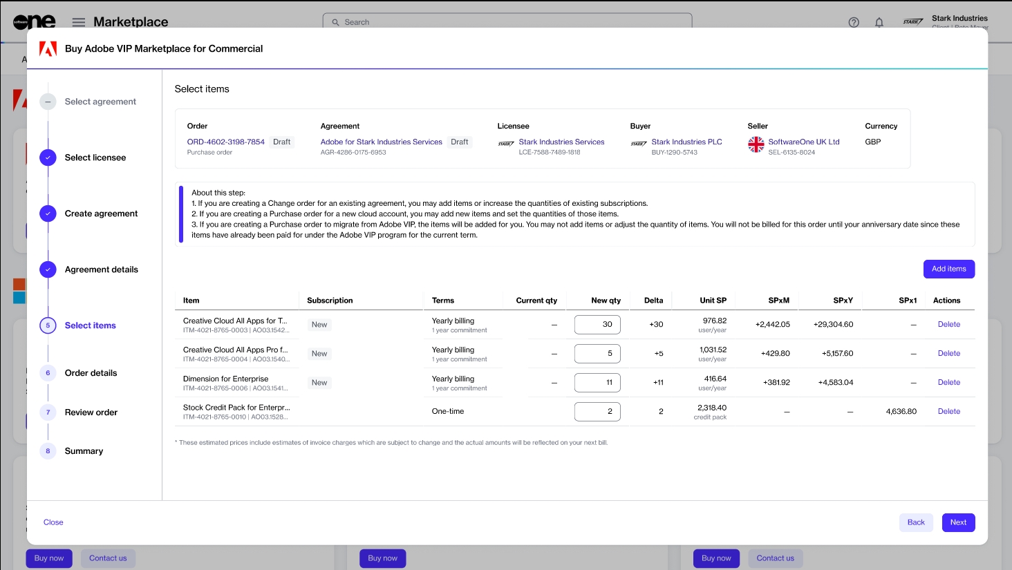This screenshot has height=570, width=1012.
Task: Open the Adobe for Stark Industries Services agreement
Action: pyautogui.click(x=381, y=142)
